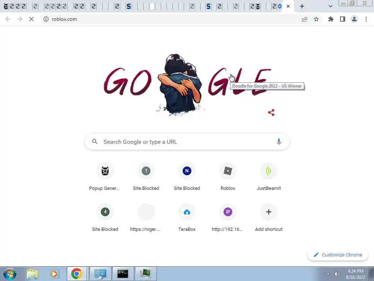Open the Chrome profile avatar menu
This screenshot has width=374, height=281.
click(354, 19)
